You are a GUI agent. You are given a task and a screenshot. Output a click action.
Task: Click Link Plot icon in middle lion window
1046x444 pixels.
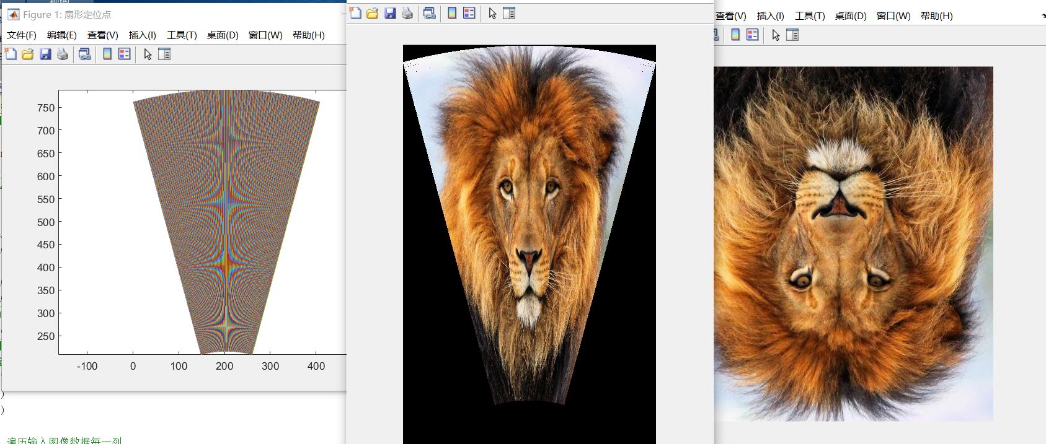430,14
